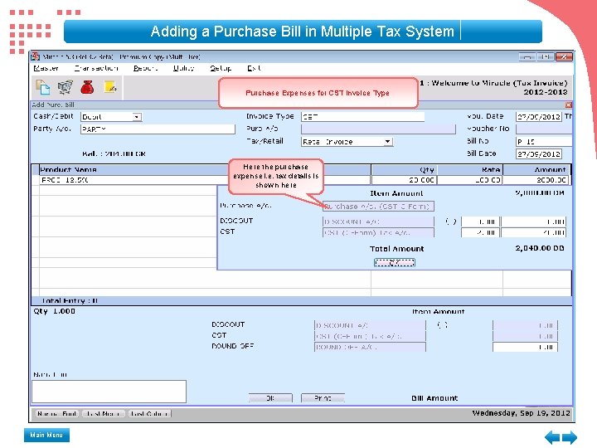Click discount amount field in popup

(x=533, y=222)
